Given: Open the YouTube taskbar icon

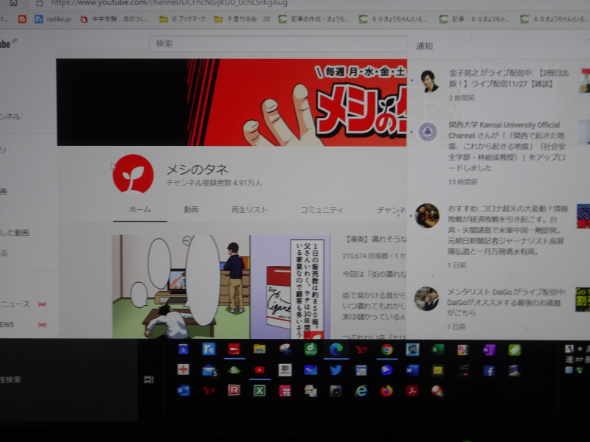Looking at the screenshot, I should click(260, 370).
